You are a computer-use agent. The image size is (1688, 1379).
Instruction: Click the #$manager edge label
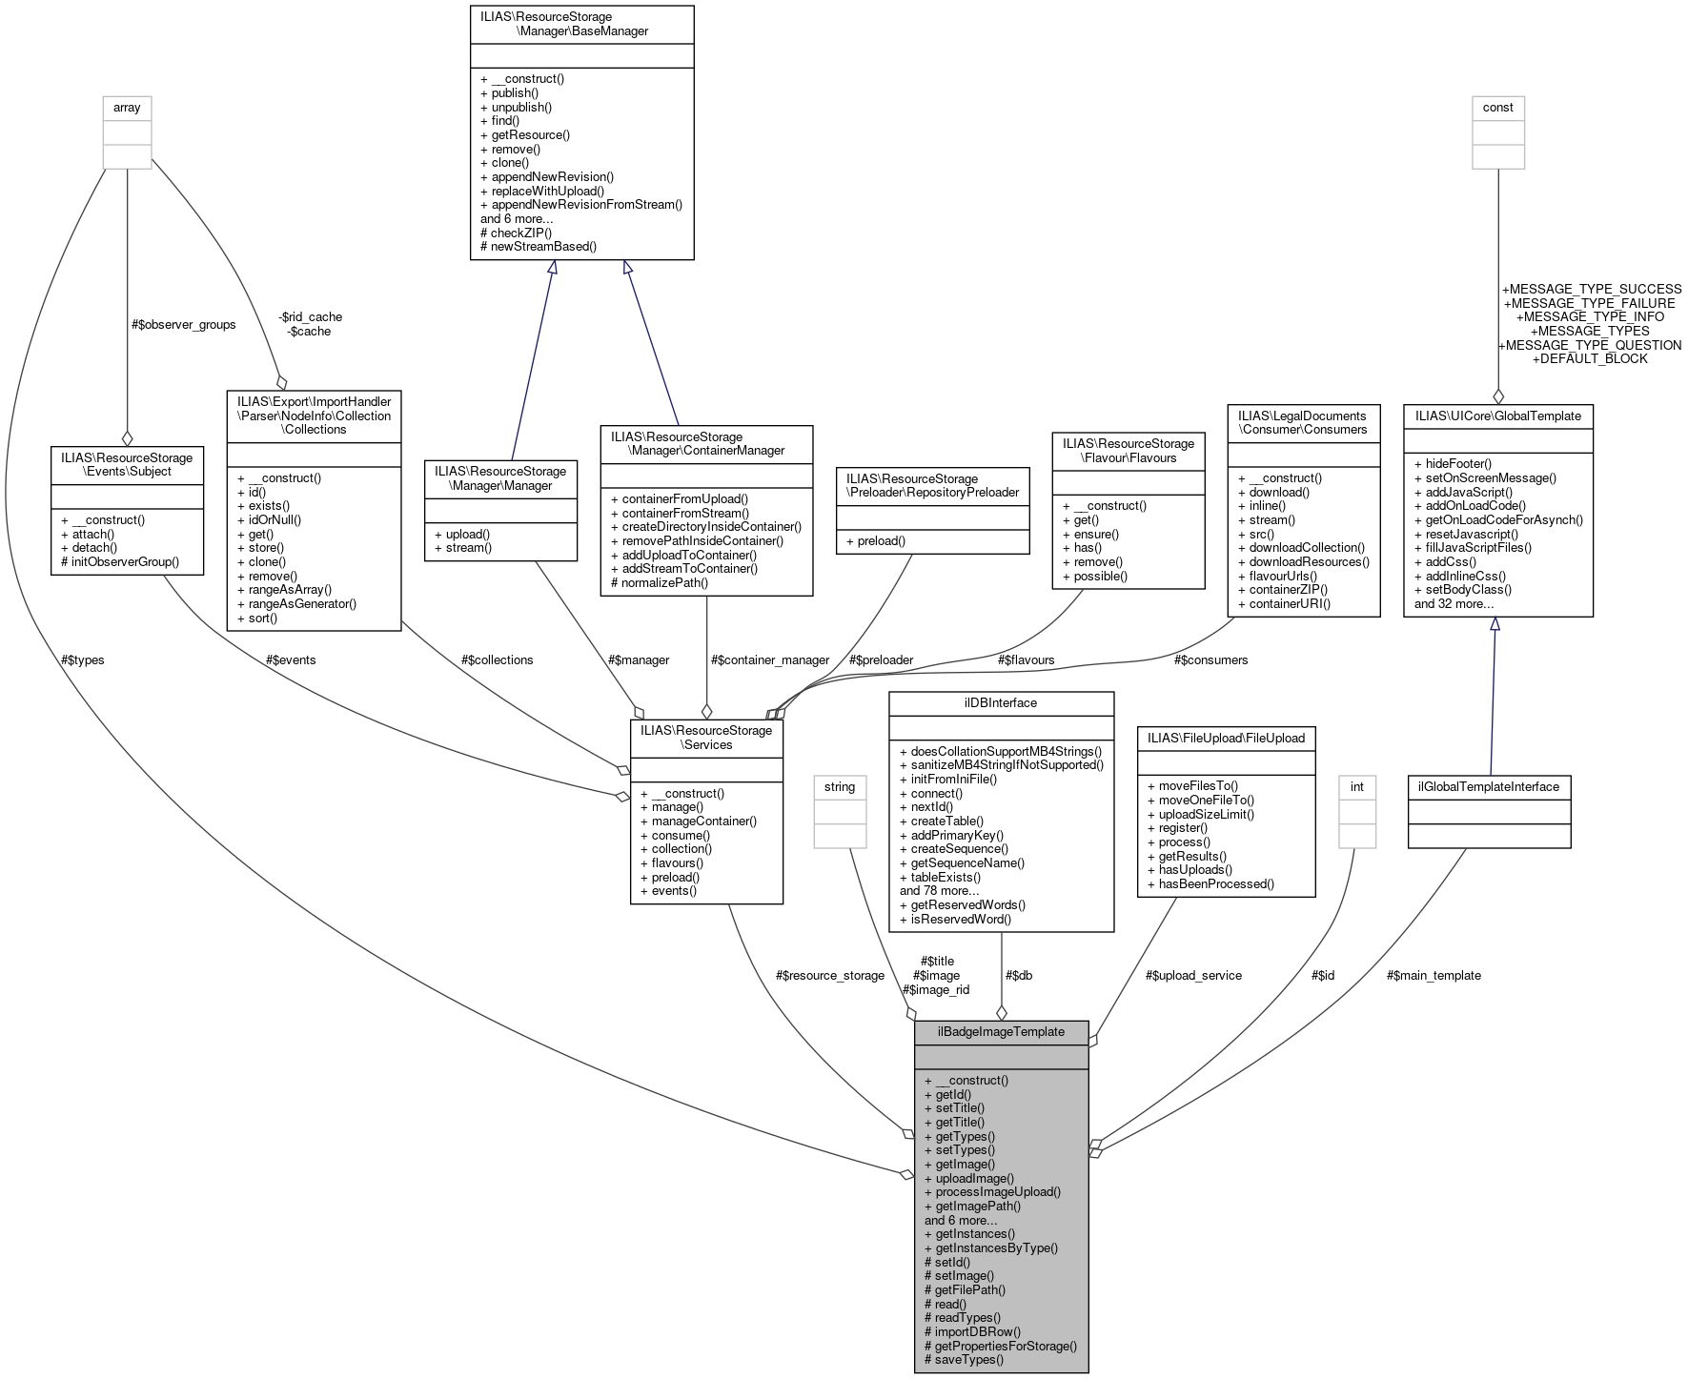[639, 659]
